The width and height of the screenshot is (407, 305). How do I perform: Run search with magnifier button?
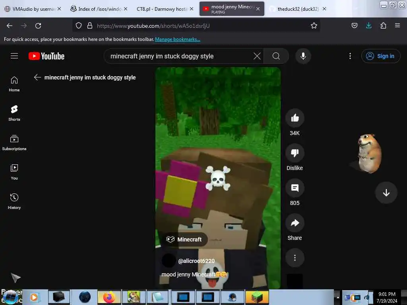(276, 56)
